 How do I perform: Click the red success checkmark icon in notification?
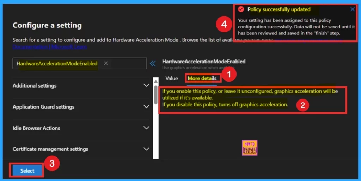[241, 9]
